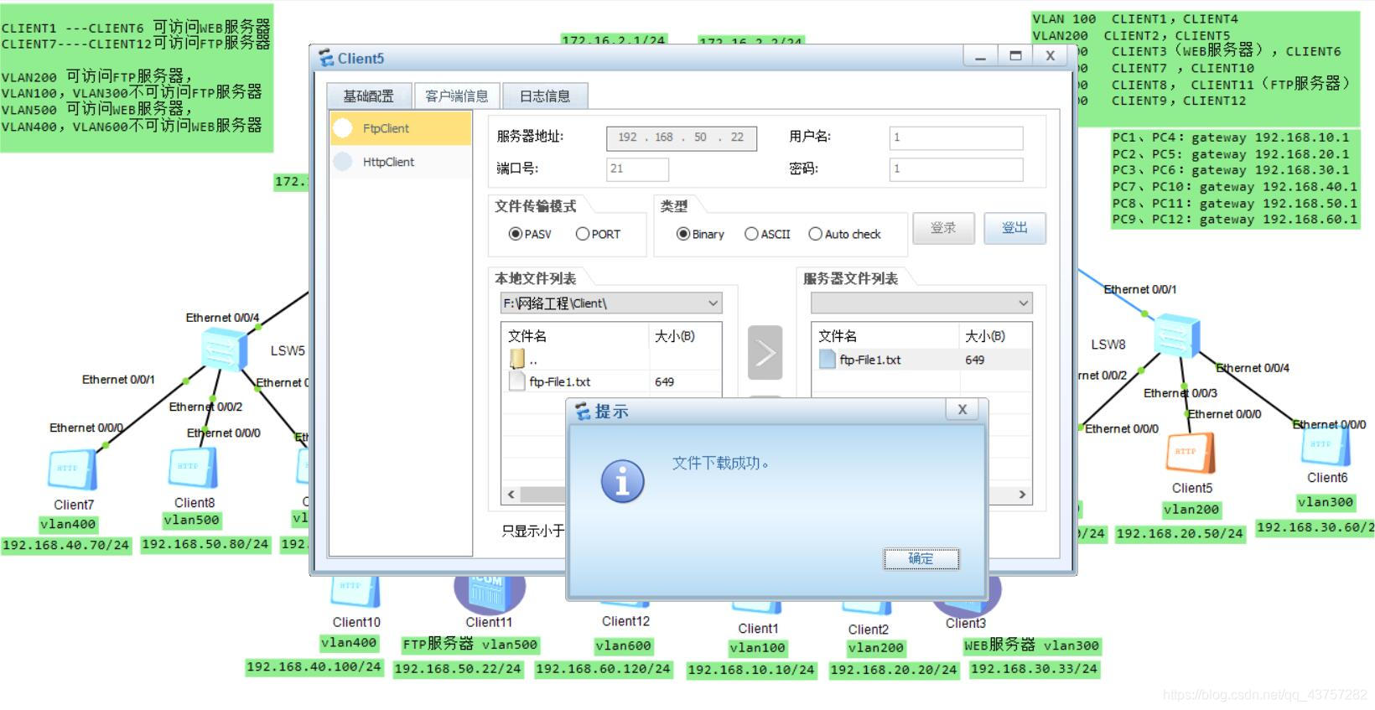Click ftp-File1.txt file icon in local list
The image size is (1375, 710).
(x=517, y=381)
